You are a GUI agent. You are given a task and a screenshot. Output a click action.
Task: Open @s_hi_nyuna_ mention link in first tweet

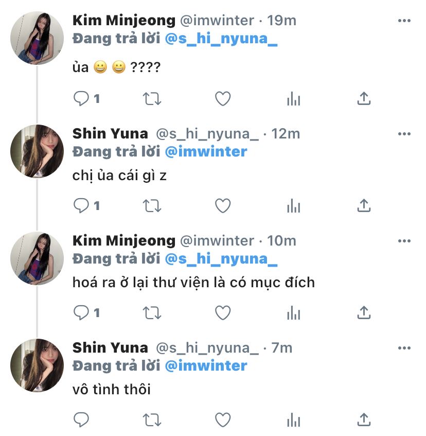coord(221,40)
